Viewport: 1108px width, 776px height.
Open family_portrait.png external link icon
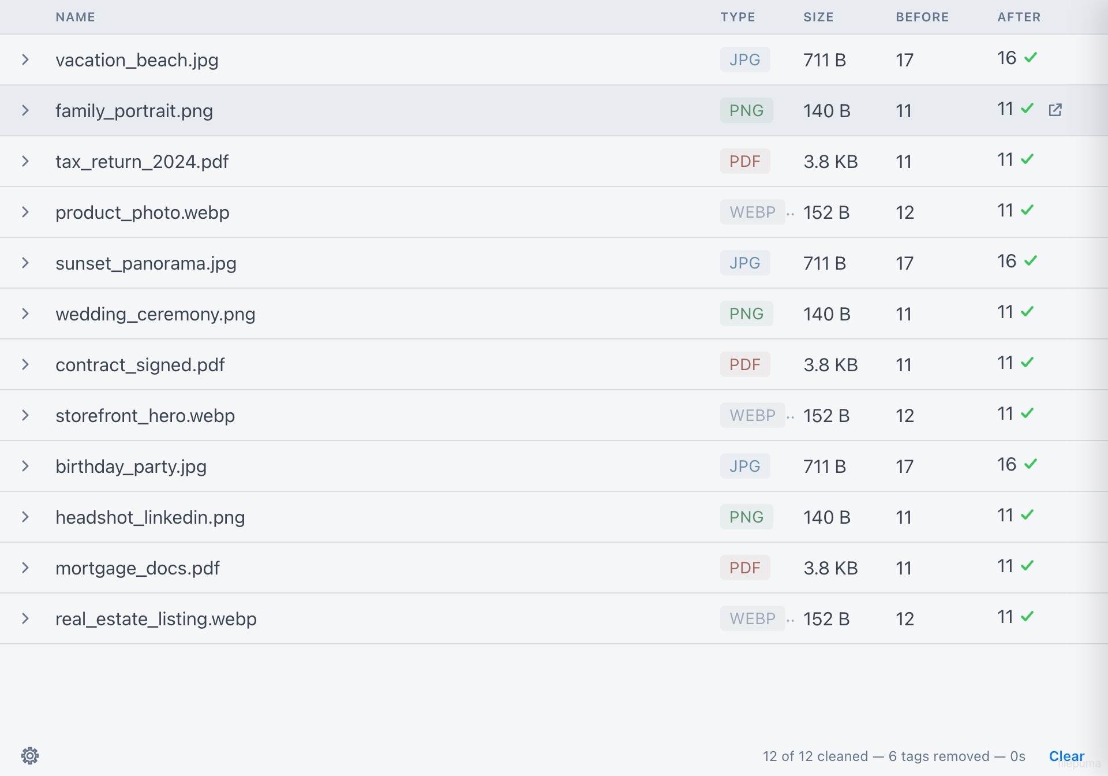pyautogui.click(x=1055, y=110)
